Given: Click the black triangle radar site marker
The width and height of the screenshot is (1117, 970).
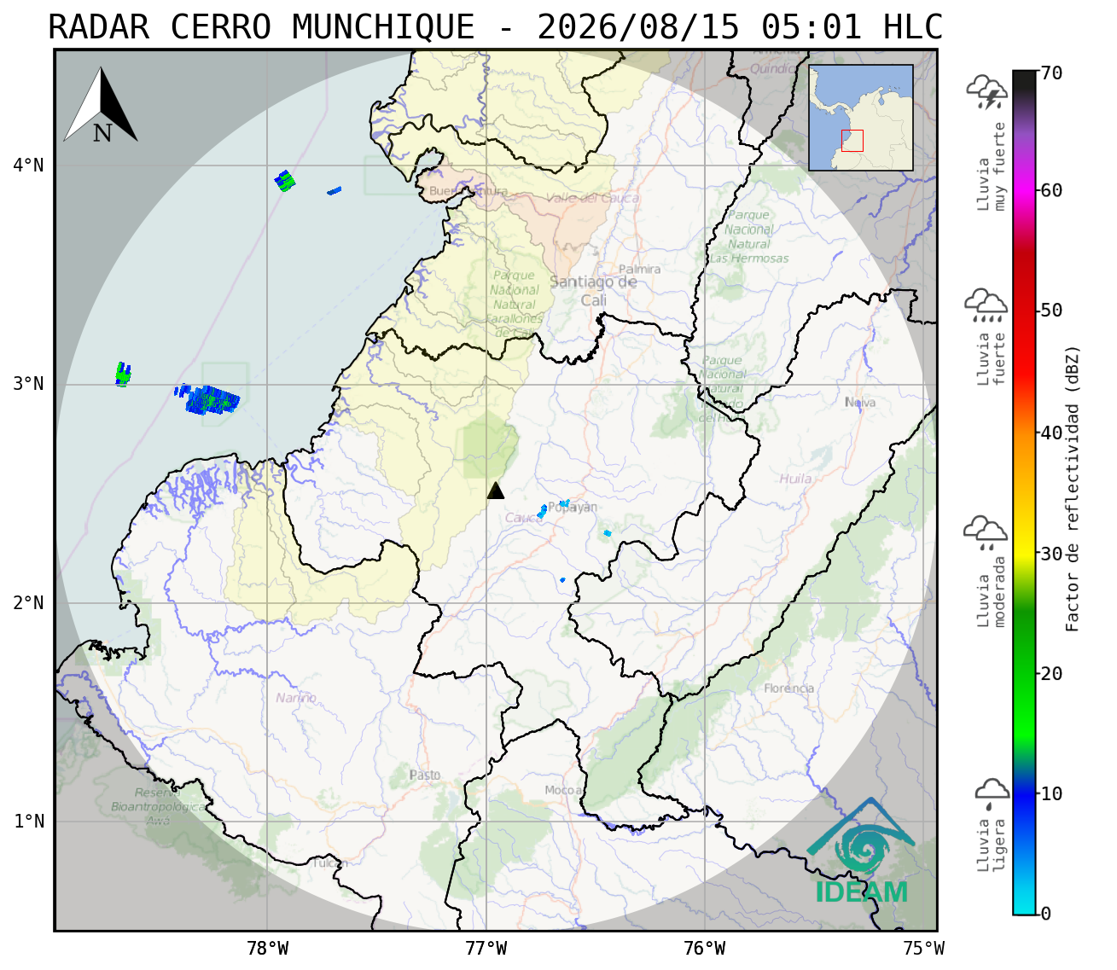Looking at the screenshot, I should click(x=496, y=491).
